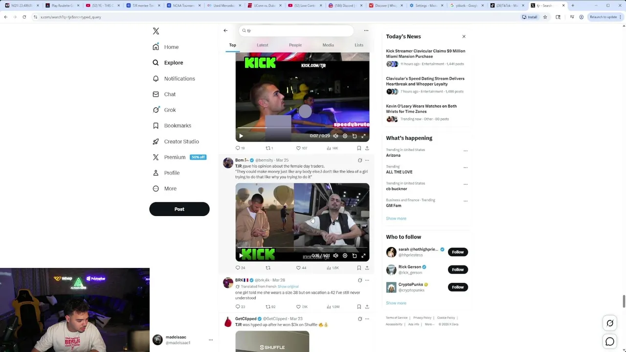Image resolution: width=626 pixels, height=352 pixels.
Task: Open the Shuffle video thumbnail
Action: 272,341
